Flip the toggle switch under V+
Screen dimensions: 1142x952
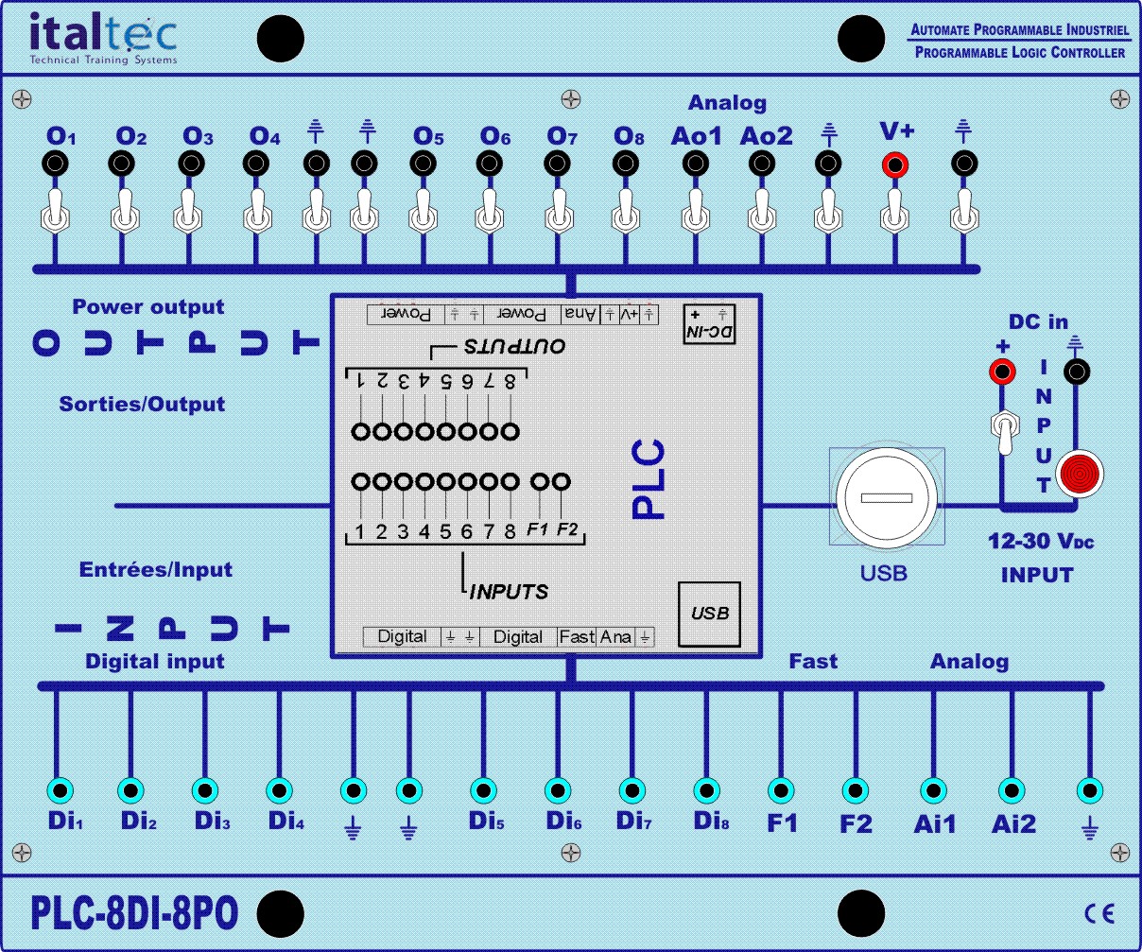pos(894,214)
